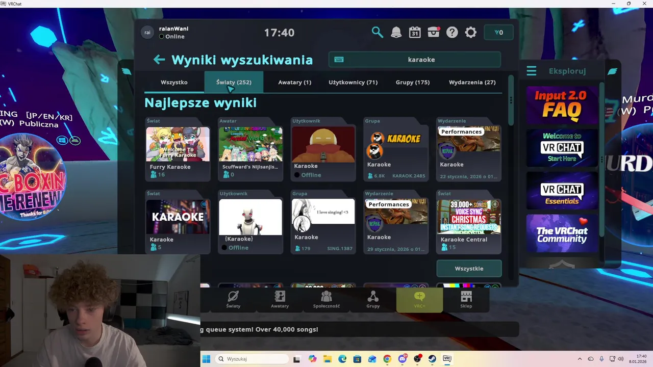Click the V0 credits balance button
The height and width of the screenshot is (367, 653).
tap(498, 33)
